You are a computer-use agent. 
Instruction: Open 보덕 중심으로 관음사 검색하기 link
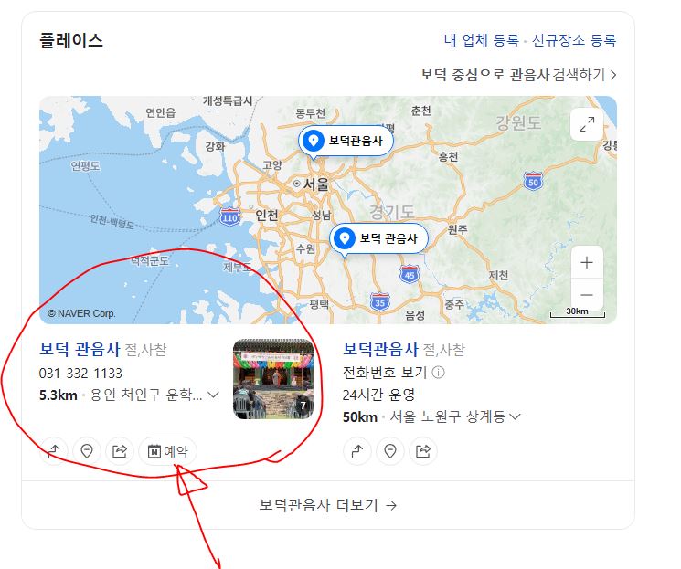pos(518,75)
